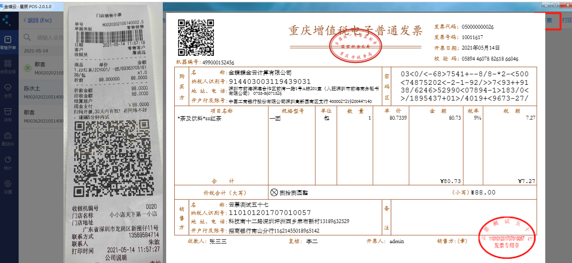Click invoice number 10011617
The image size is (572, 263).
coord(472,37)
